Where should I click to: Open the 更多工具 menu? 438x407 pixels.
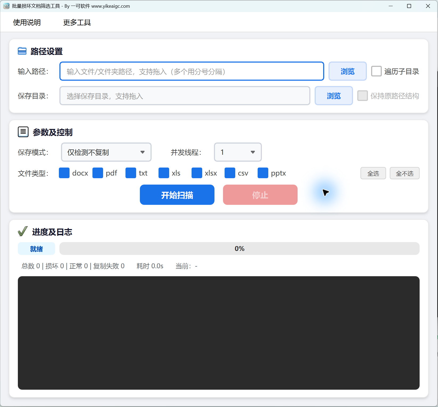coord(77,22)
